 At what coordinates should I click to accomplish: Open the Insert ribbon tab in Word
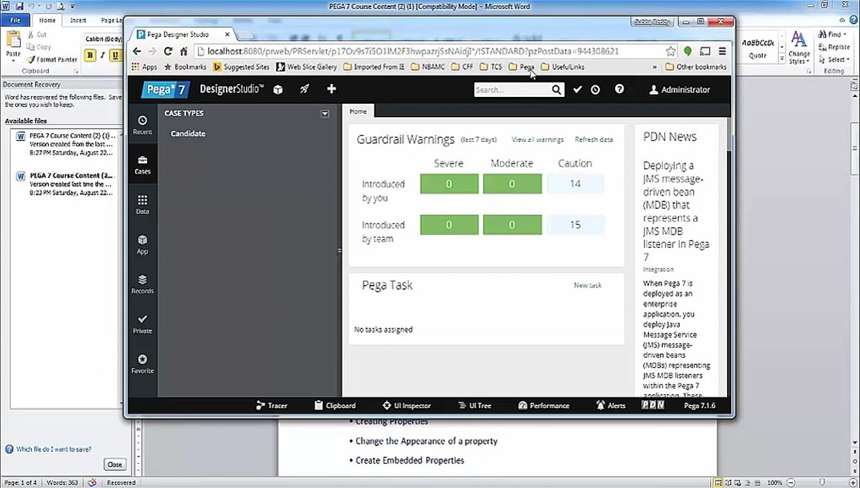pyautogui.click(x=78, y=20)
